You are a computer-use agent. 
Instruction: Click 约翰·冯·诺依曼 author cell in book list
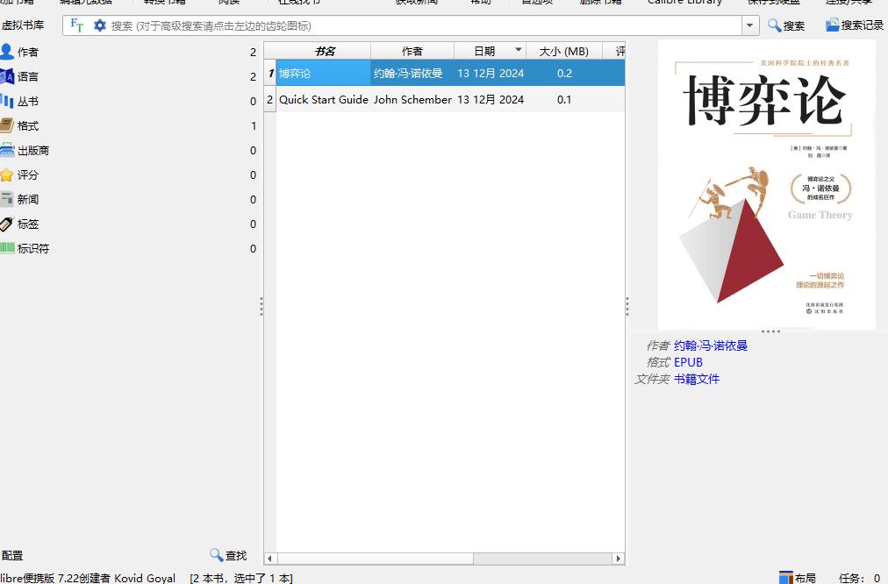pyautogui.click(x=412, y=73)
